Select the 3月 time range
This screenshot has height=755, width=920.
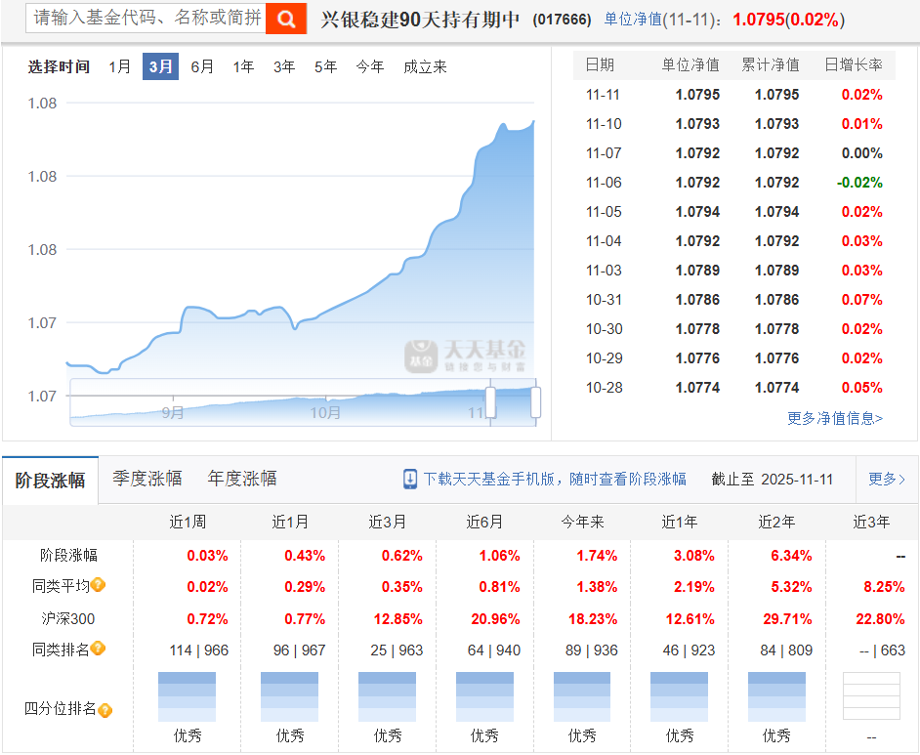click(x=160, y=66)
